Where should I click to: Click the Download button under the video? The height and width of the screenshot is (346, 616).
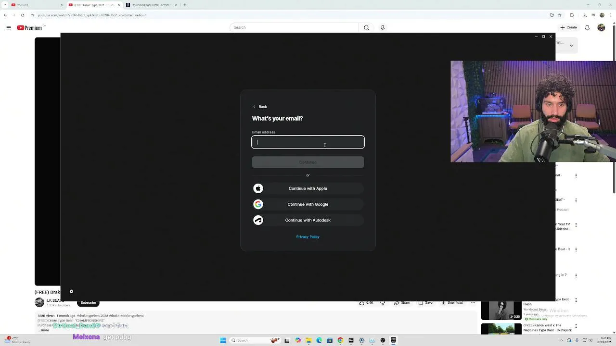click(x=452, y=303)
